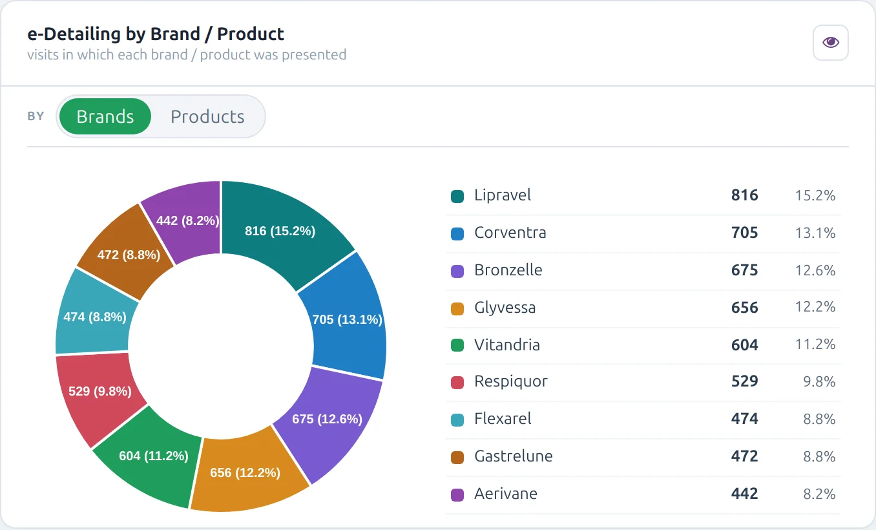
Task: Click the Gastrelune legend label
Action: 514,456
